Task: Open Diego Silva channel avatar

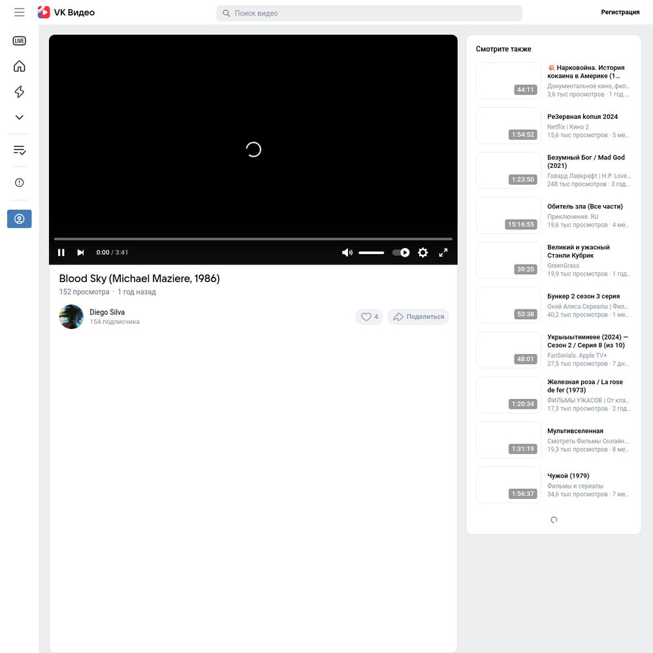Action: click(x=71, y=317)
